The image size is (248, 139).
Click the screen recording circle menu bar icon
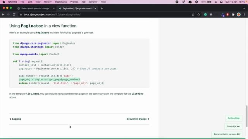pos(177,2)
